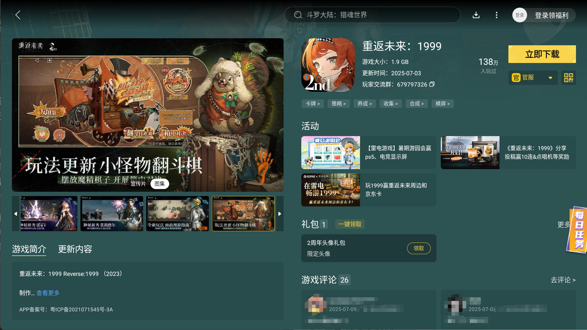Click 登录领福利 login button
The image size is (587, 330).
pos(552,15)
